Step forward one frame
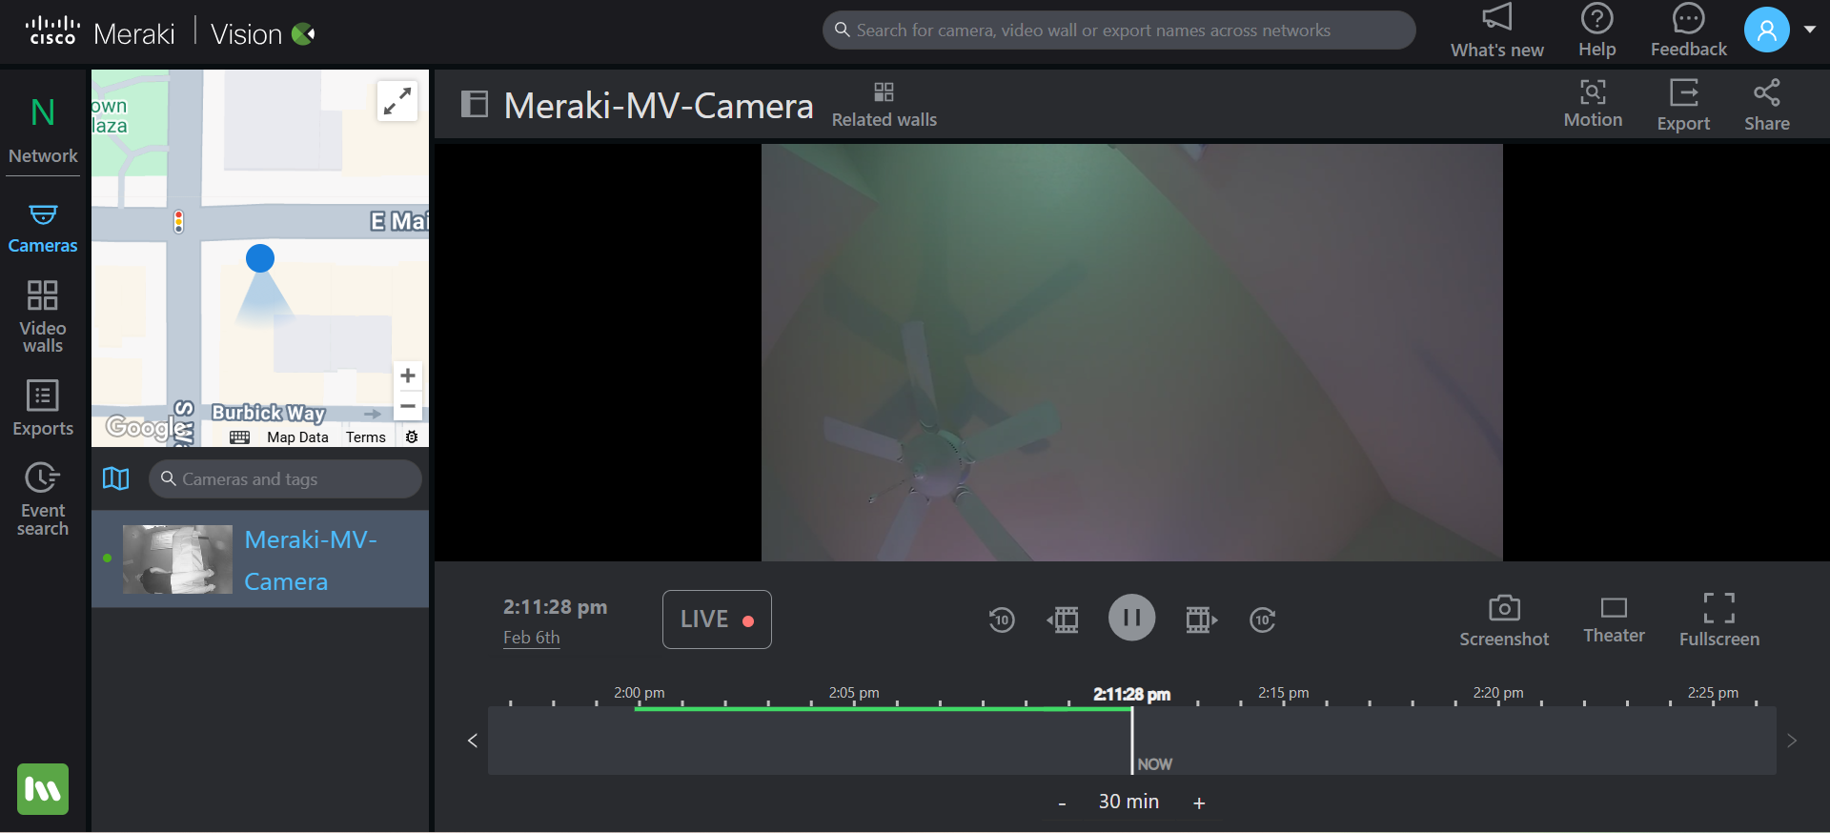The image size is (1830, 833). [1201, 620]
